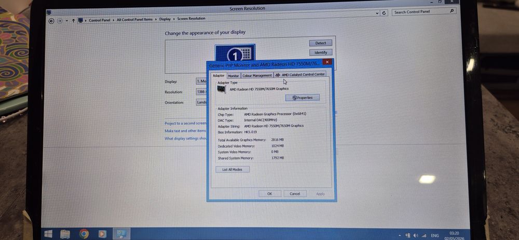Go back with the Back arrow
The width and height of the screenshot is (519, 240).
pyautogui.click(x=51, y=21)
